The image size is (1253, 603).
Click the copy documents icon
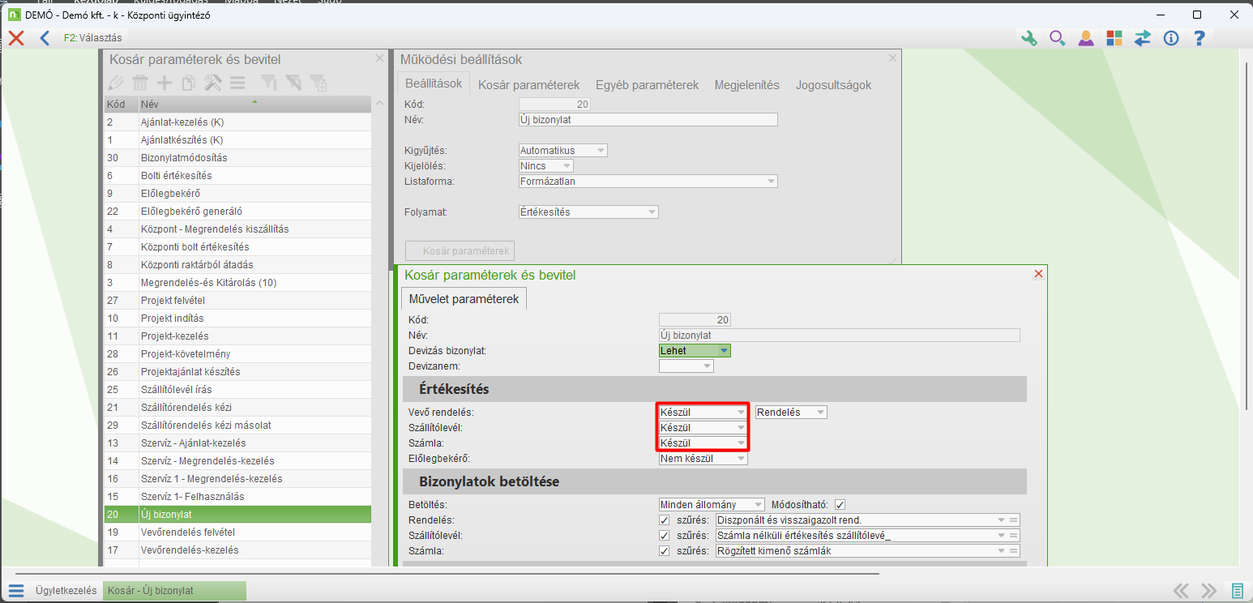click(x=189, y=82)
